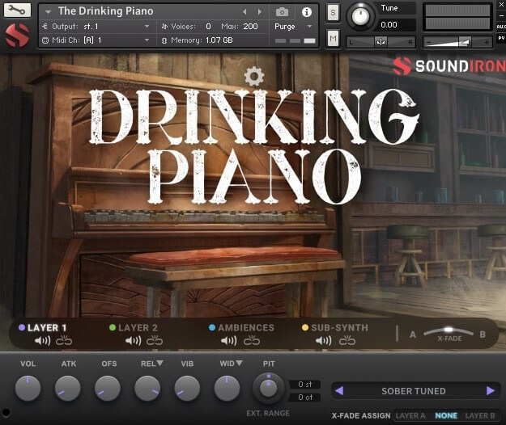Solo the instrument with the S button
Screen dimensions: 506x425
(x=333, y=13)
